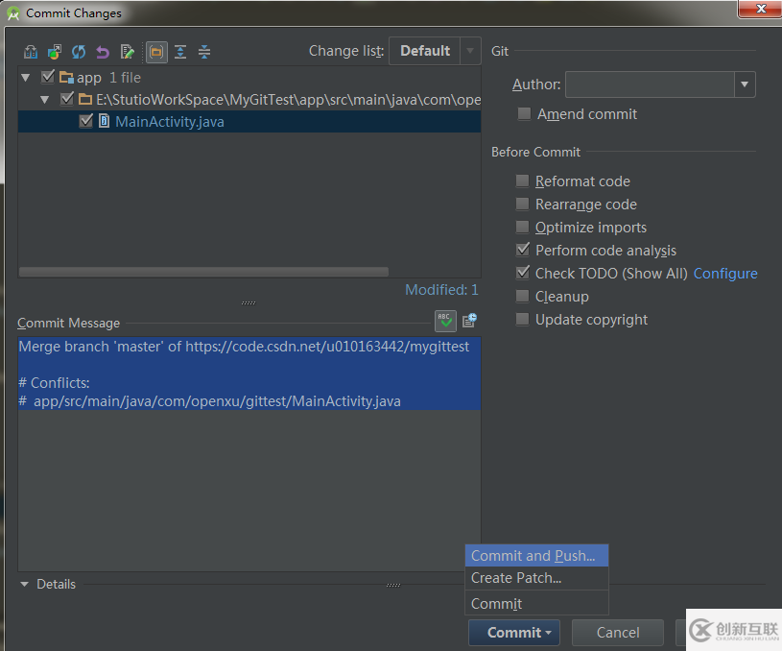
Task: Toggle the ABC spell check icon
Action: tap(444, 321)
